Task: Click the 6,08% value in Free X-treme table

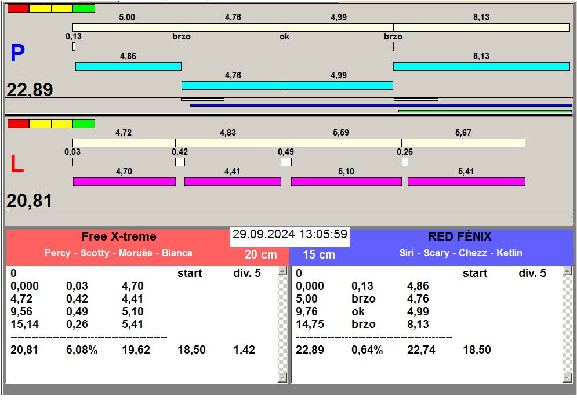Action: click(82, 350)
